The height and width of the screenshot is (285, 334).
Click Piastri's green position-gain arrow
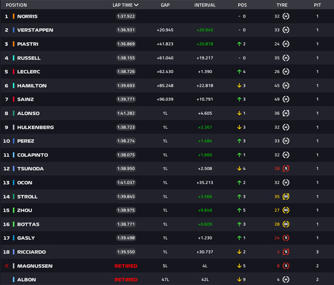[x=239, y=44]
